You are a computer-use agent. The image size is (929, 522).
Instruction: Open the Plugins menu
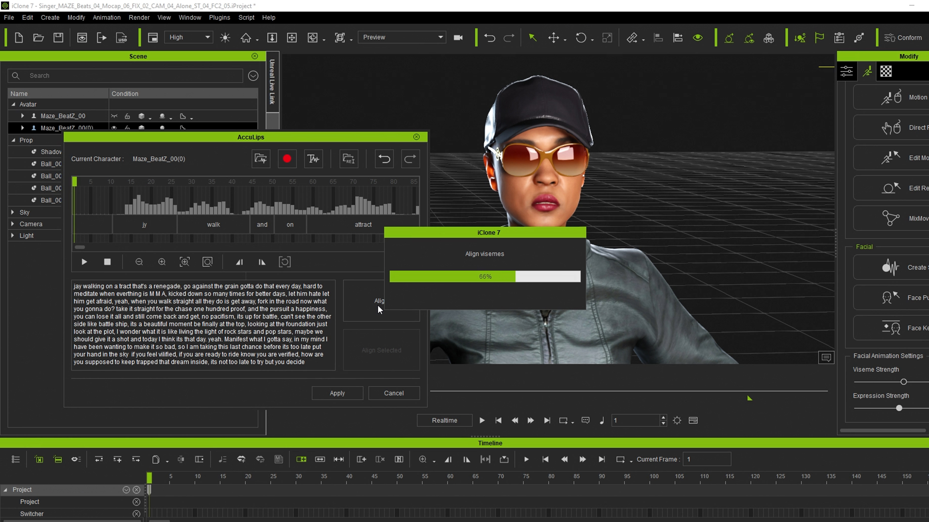219,17
